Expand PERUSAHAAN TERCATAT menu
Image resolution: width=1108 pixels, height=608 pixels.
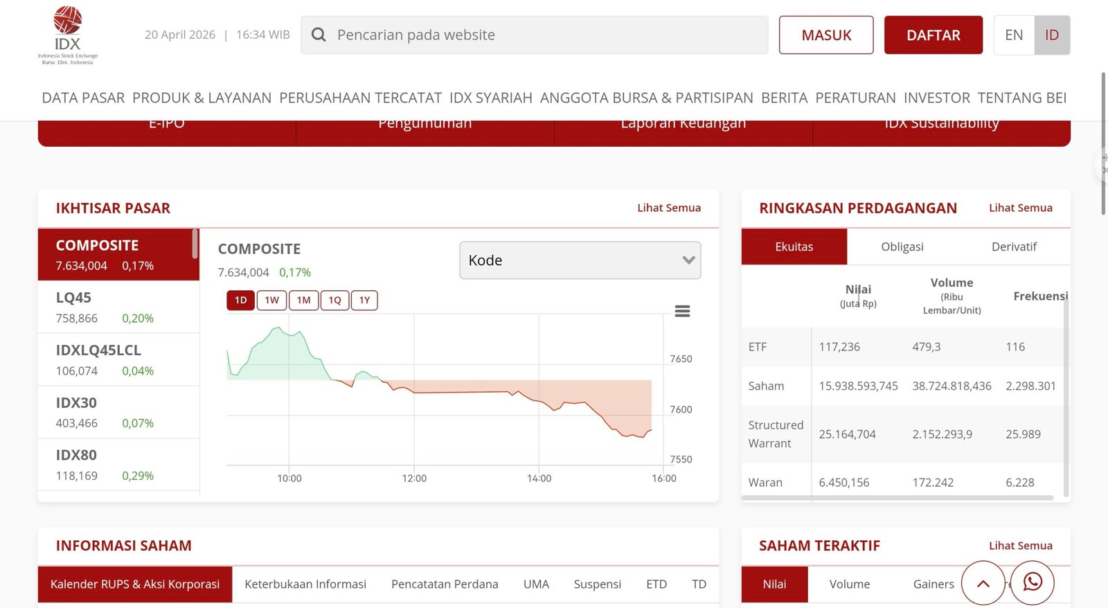tap(360, 98)
